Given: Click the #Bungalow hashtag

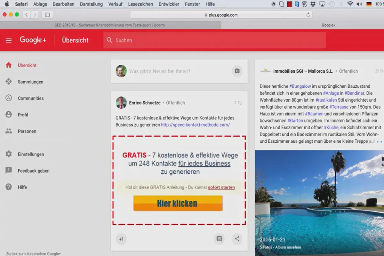Looking at the screenshot, I should pyautogui.click(x=300, y=86).
